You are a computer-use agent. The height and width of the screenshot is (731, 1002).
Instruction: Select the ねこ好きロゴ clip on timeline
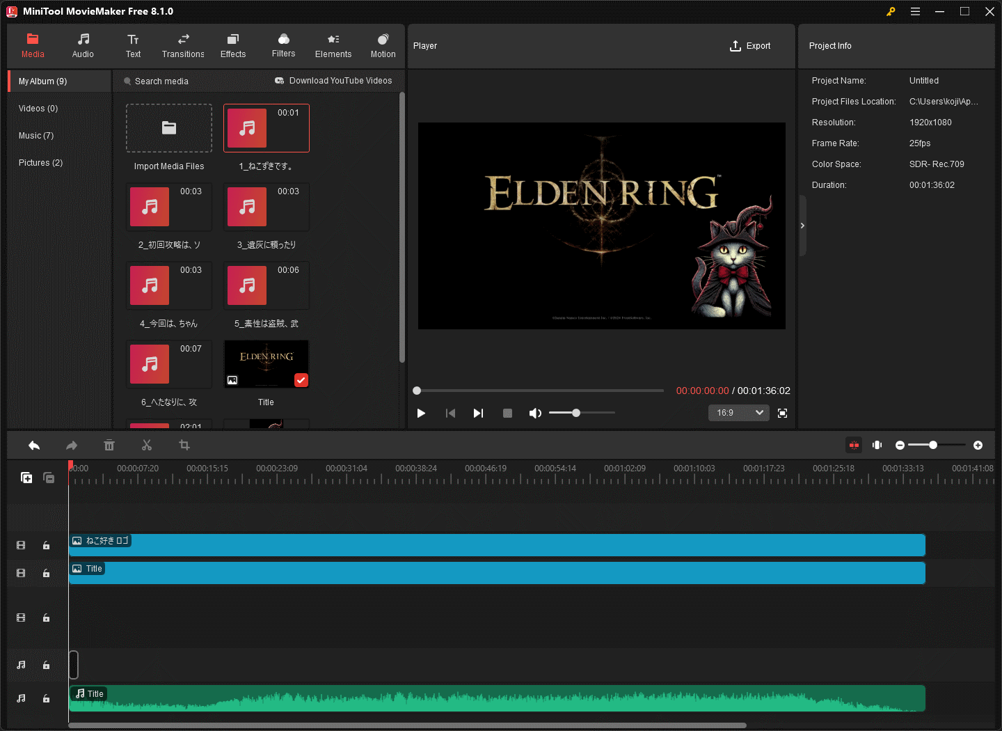pyautogui.click(x=497, y=545)
